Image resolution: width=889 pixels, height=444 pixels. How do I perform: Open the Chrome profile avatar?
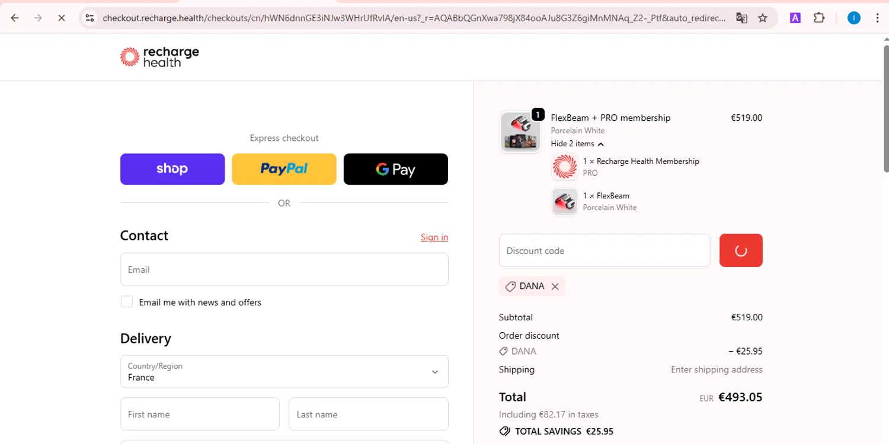pos(853,18)
